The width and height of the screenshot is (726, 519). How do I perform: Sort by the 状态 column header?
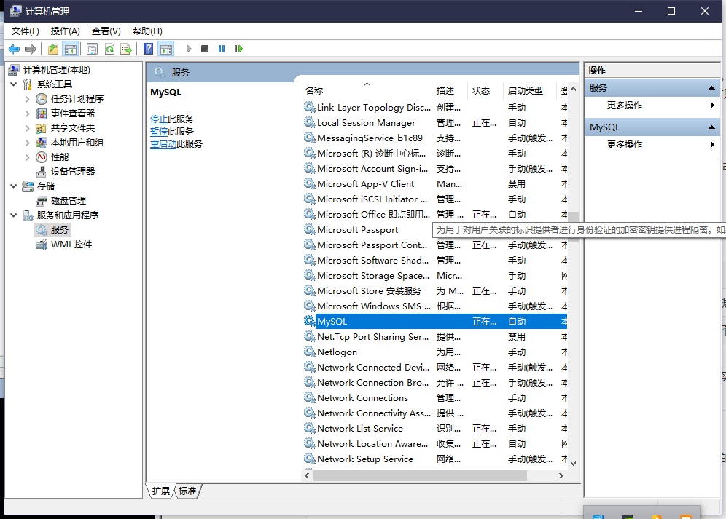(485, 91)
